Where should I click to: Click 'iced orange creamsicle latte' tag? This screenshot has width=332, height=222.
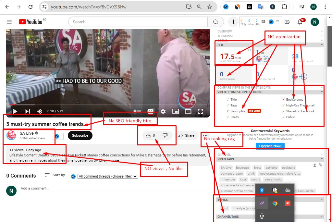(280, 174)
